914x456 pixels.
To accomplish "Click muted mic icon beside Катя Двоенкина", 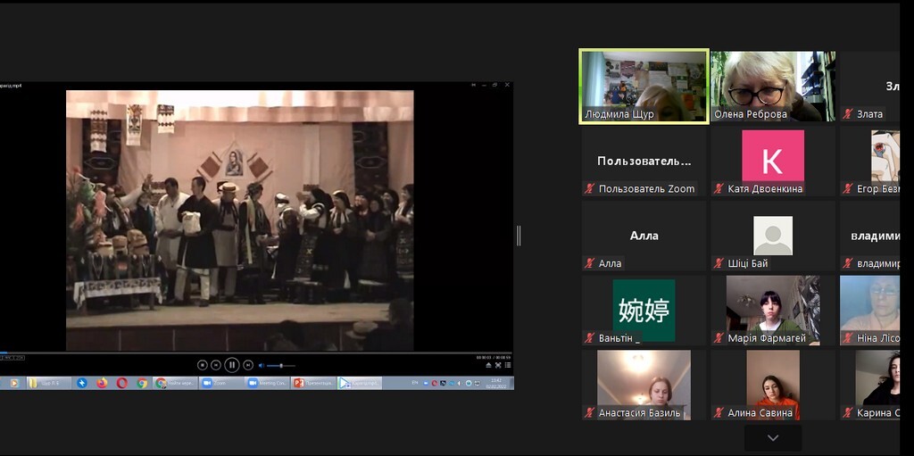I will pos(719,189).
